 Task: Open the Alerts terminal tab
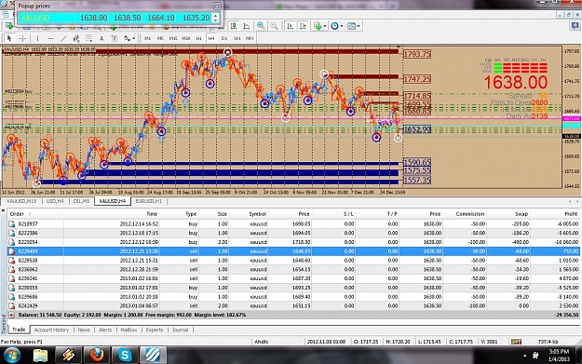pyautogui.click(x=105, y=330)
